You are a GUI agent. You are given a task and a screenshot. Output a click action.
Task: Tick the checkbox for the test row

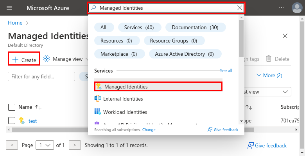coord(12,121)
